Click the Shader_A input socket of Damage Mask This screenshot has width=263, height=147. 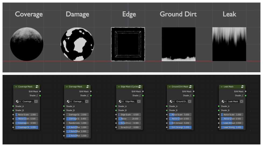pos(64,106)
